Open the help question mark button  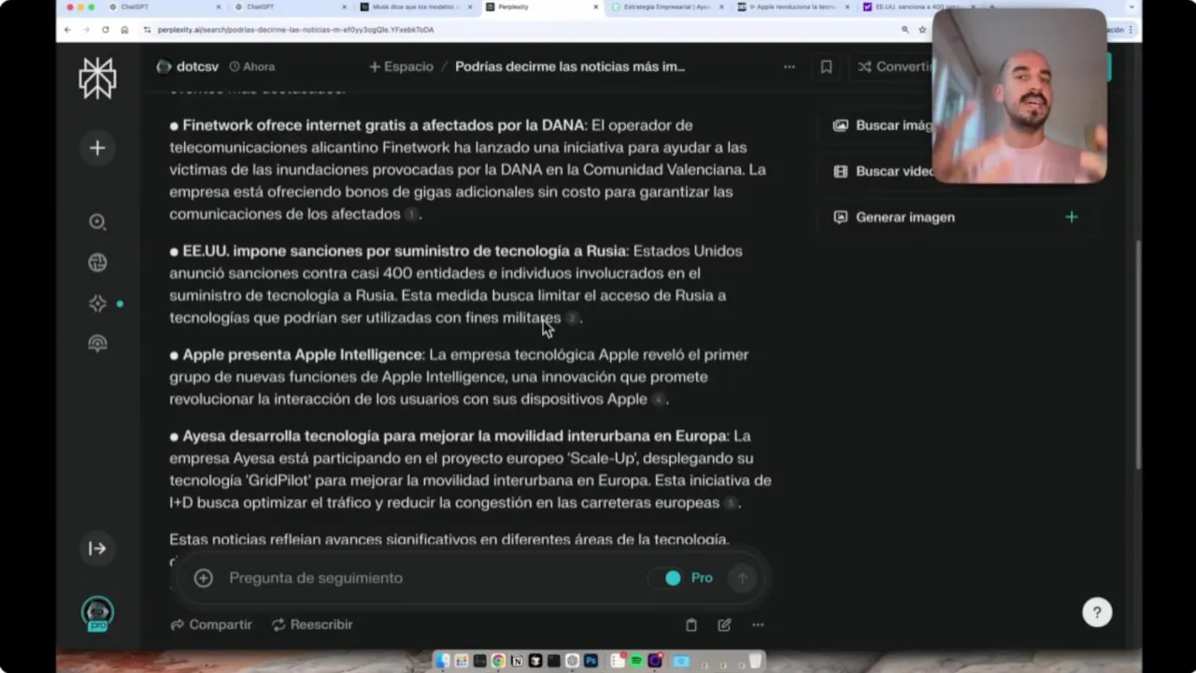click(x=1097, y=612)
